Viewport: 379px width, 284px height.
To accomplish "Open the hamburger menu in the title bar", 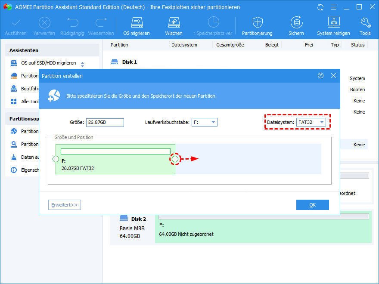I will point(333,7).
